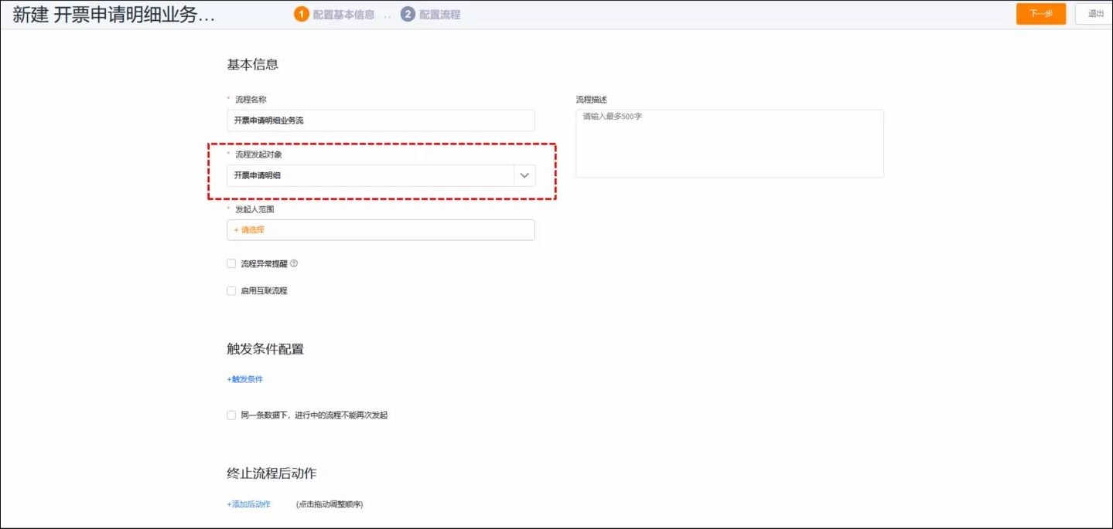Screen dimensions: 1113x529
Task: Click the help icon beside 流程异常提醒
Action: tap(294, 263)
